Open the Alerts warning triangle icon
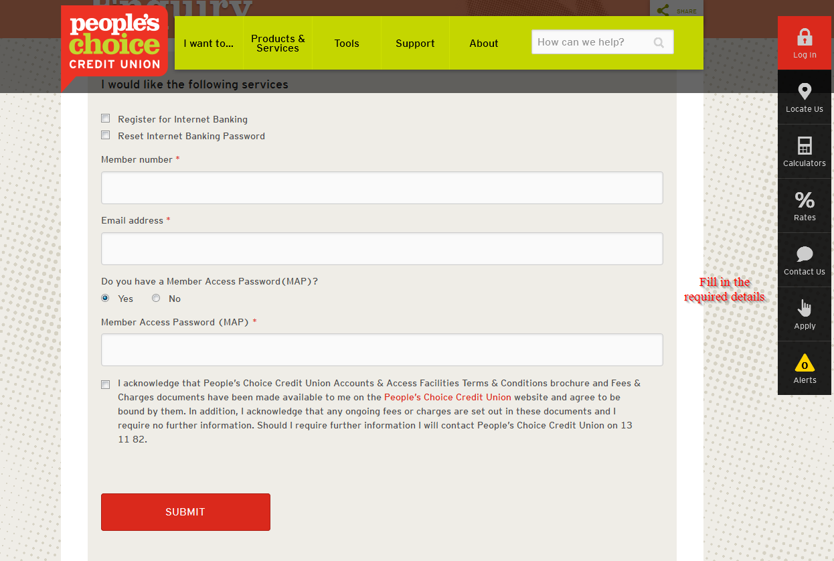 pyautogui.click(x=804, y=363)
